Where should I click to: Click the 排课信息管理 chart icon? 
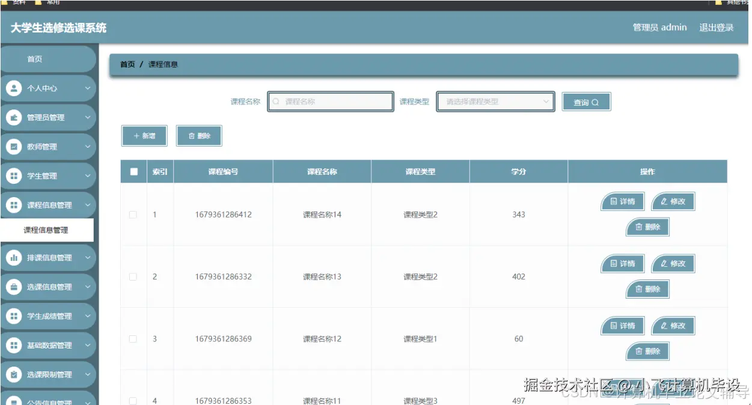pos(14,258)
